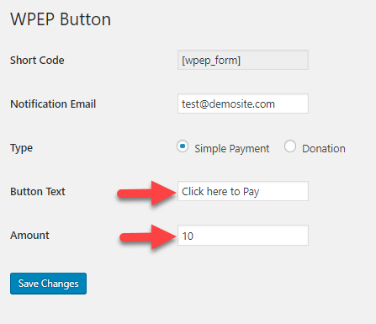Click the value 10 in Amount
The height and width of the screenshot is (324, 376).
coord(188,236)
